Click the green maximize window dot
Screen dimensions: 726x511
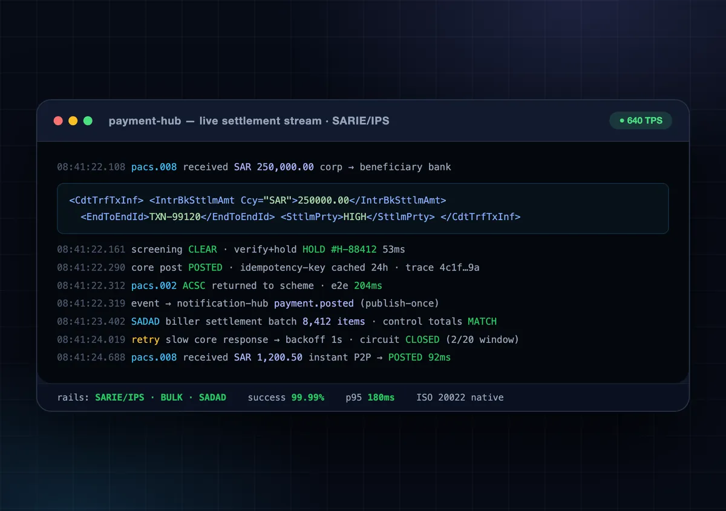88,120
